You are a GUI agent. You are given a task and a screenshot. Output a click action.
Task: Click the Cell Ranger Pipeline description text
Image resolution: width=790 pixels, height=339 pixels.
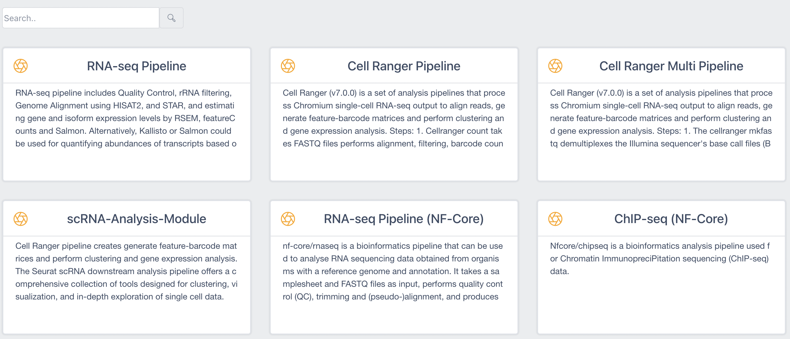click(393, 118)
